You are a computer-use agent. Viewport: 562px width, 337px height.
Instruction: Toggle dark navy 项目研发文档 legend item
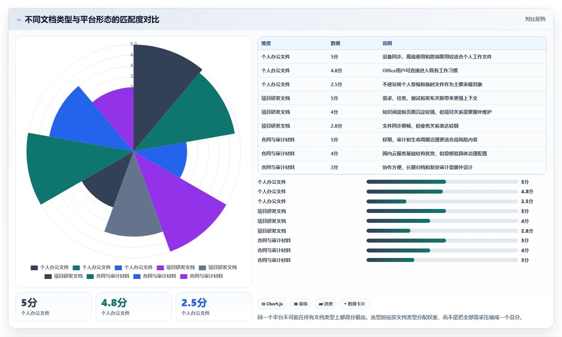pyautogui.click(x=64, y=276)
